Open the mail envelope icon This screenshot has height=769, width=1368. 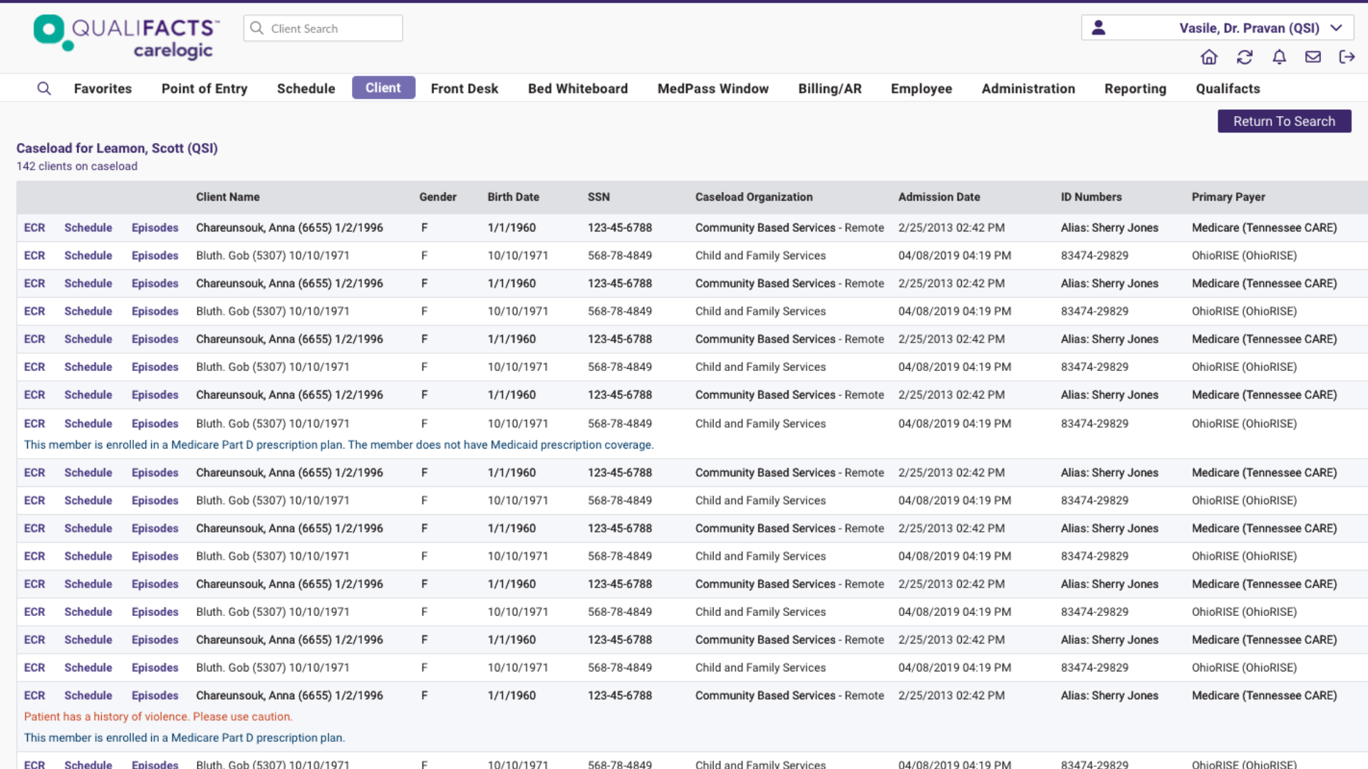pyautogui.click(x=1313, y=57)
